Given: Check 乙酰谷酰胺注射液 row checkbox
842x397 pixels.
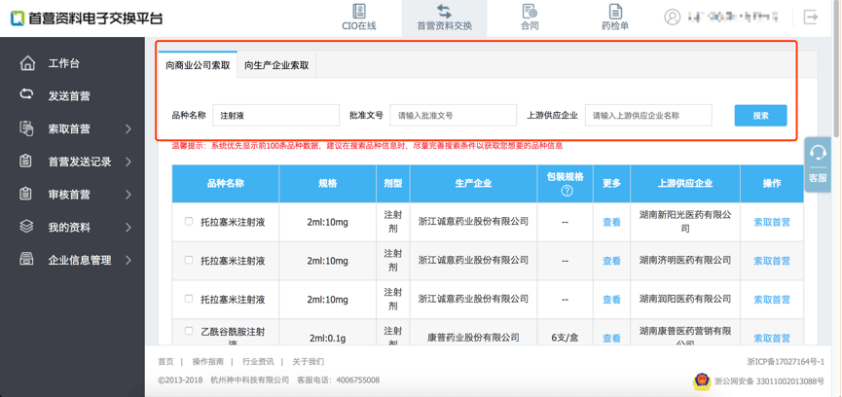Looking at the screenshot, I should click(189, 331).
